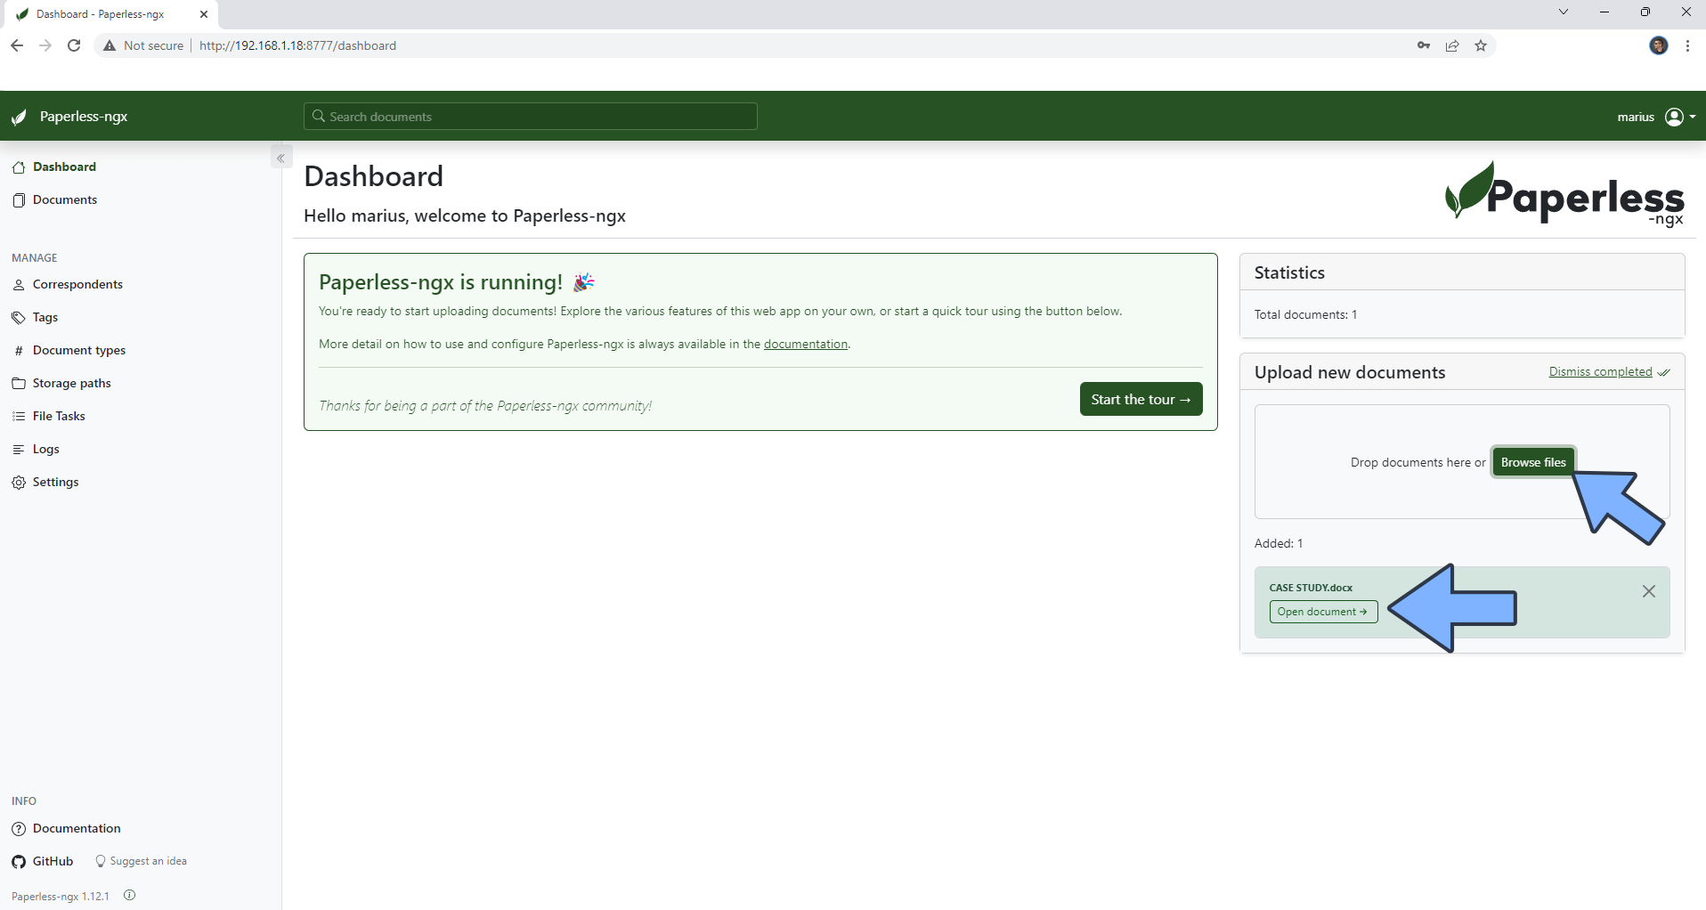Image resolution: width=1706 pixels, height=910 pixels.
Task: Click the address bar URL
Action: coord(297,45)
